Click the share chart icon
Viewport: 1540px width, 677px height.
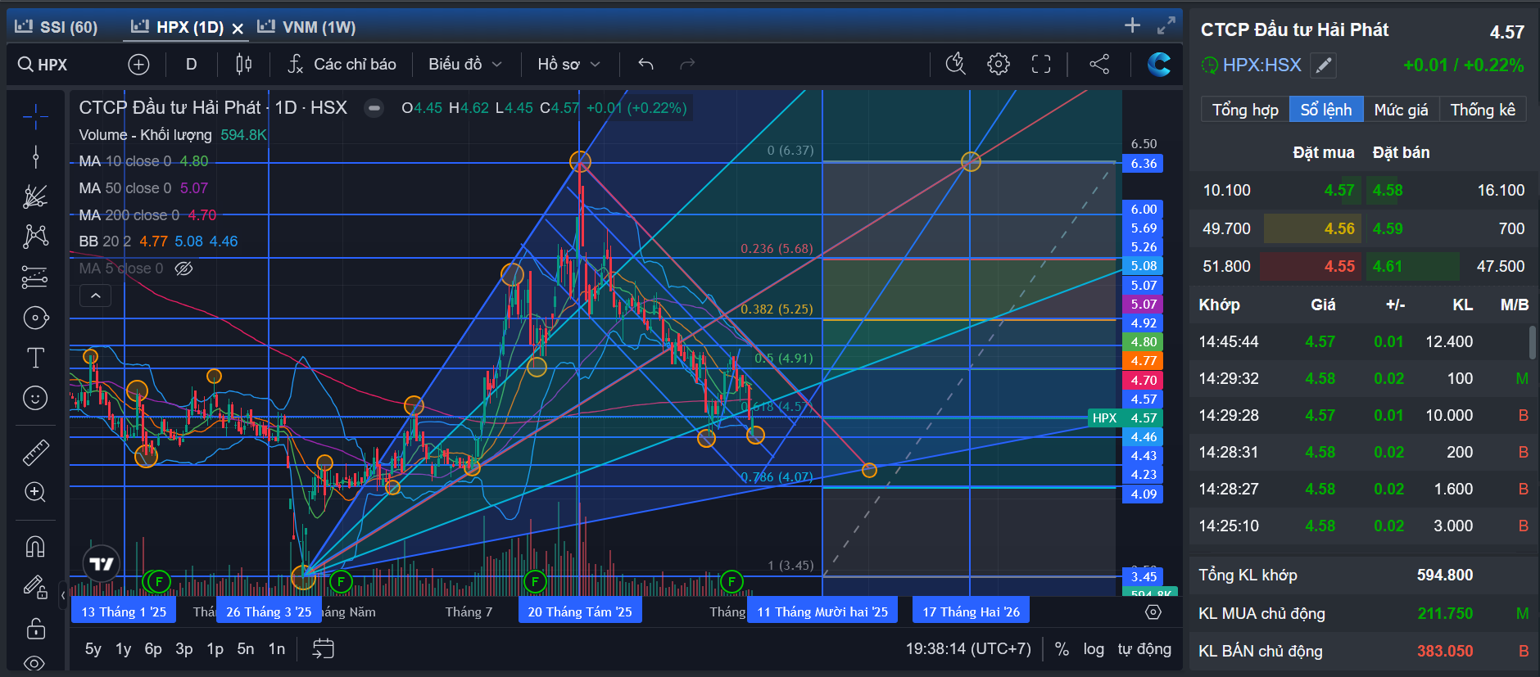coord(1099,64)
